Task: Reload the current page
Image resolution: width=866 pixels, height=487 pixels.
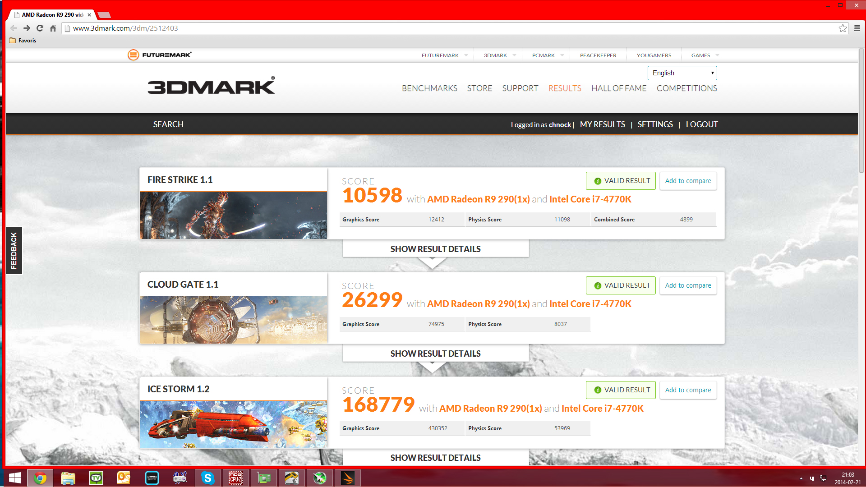Action: [40, 28]
